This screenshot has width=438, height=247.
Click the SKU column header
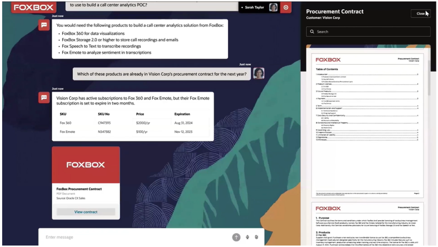coord(63,114)
